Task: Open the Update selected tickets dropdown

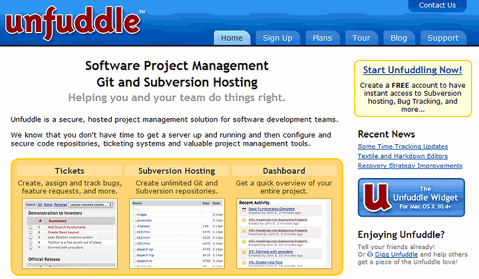Action: (x=90, y=205)
